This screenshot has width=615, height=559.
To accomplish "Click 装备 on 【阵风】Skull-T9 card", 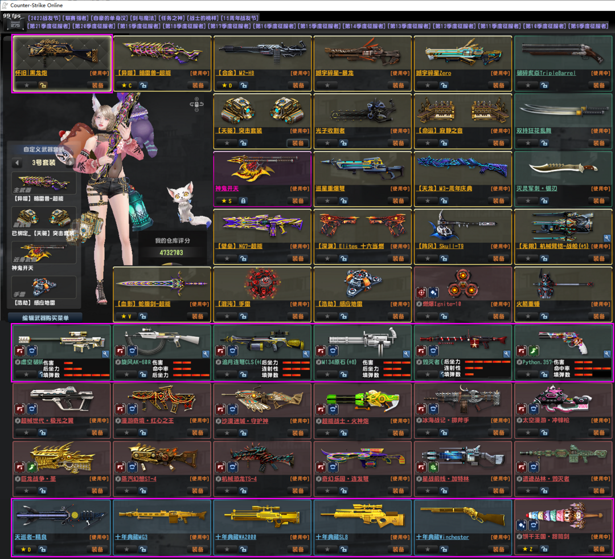I will 498,259.
